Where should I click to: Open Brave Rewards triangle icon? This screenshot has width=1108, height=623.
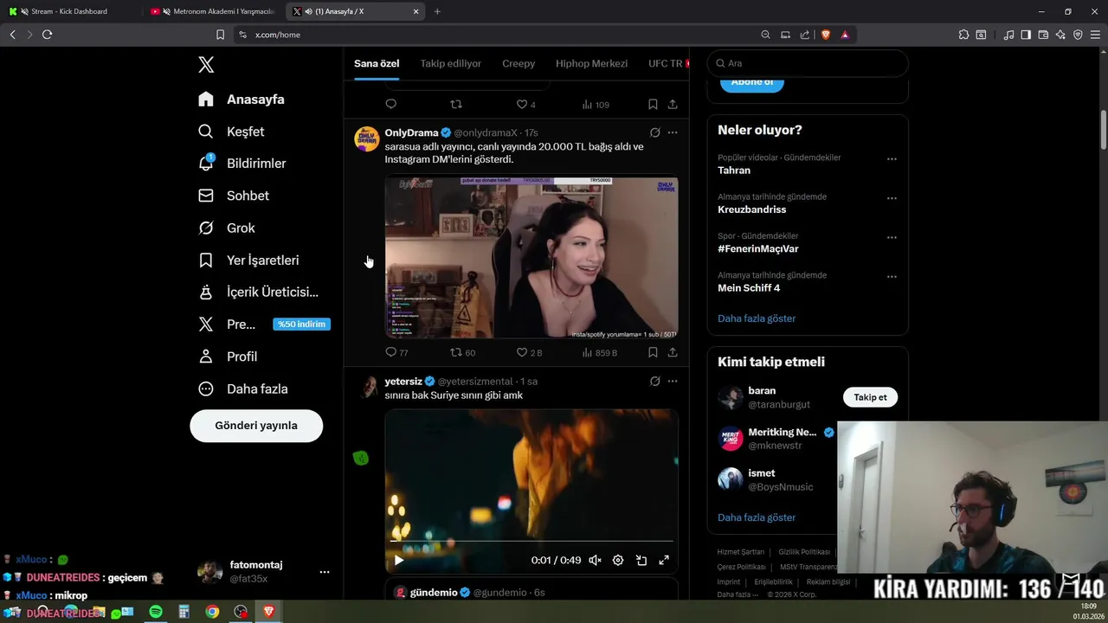pyautogui.click(x=845, y=35)
